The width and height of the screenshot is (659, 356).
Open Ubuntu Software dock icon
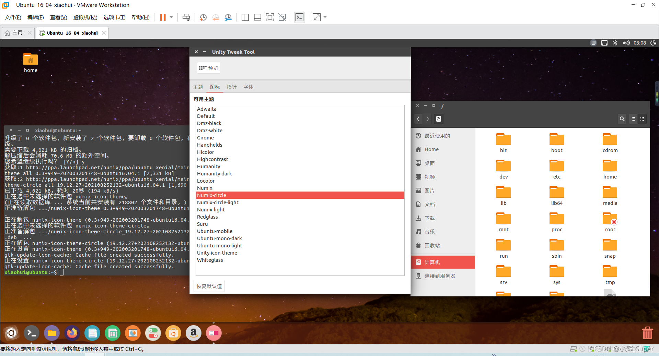point(173,333)
